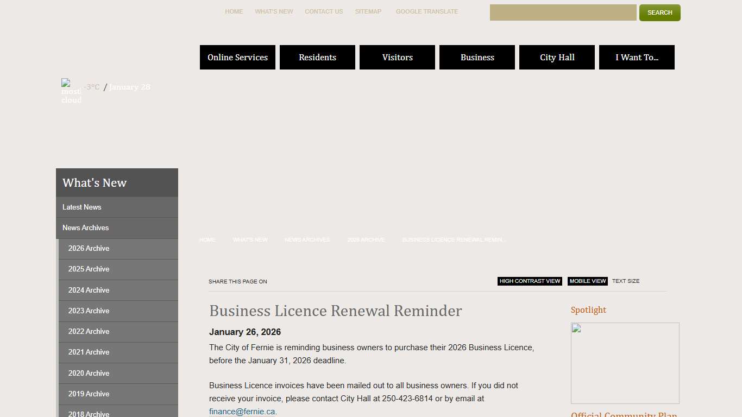The height and width of the screenshot is (417, 742).
Task: Open Latest News in the sidebar
Action: (81, 207)
